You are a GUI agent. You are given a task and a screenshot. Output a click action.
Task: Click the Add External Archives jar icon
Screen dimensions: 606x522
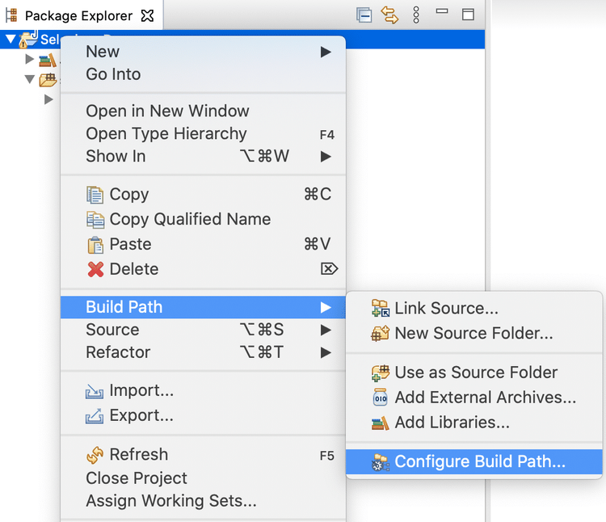point(380,398)
